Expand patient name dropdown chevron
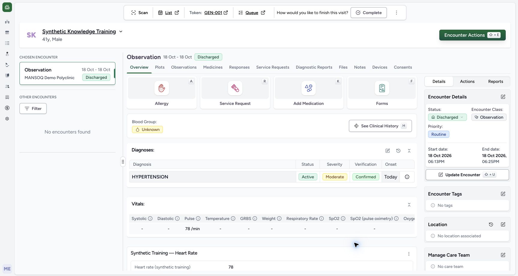The height and width of the screenshot is (276, 518). click(121, 31)
